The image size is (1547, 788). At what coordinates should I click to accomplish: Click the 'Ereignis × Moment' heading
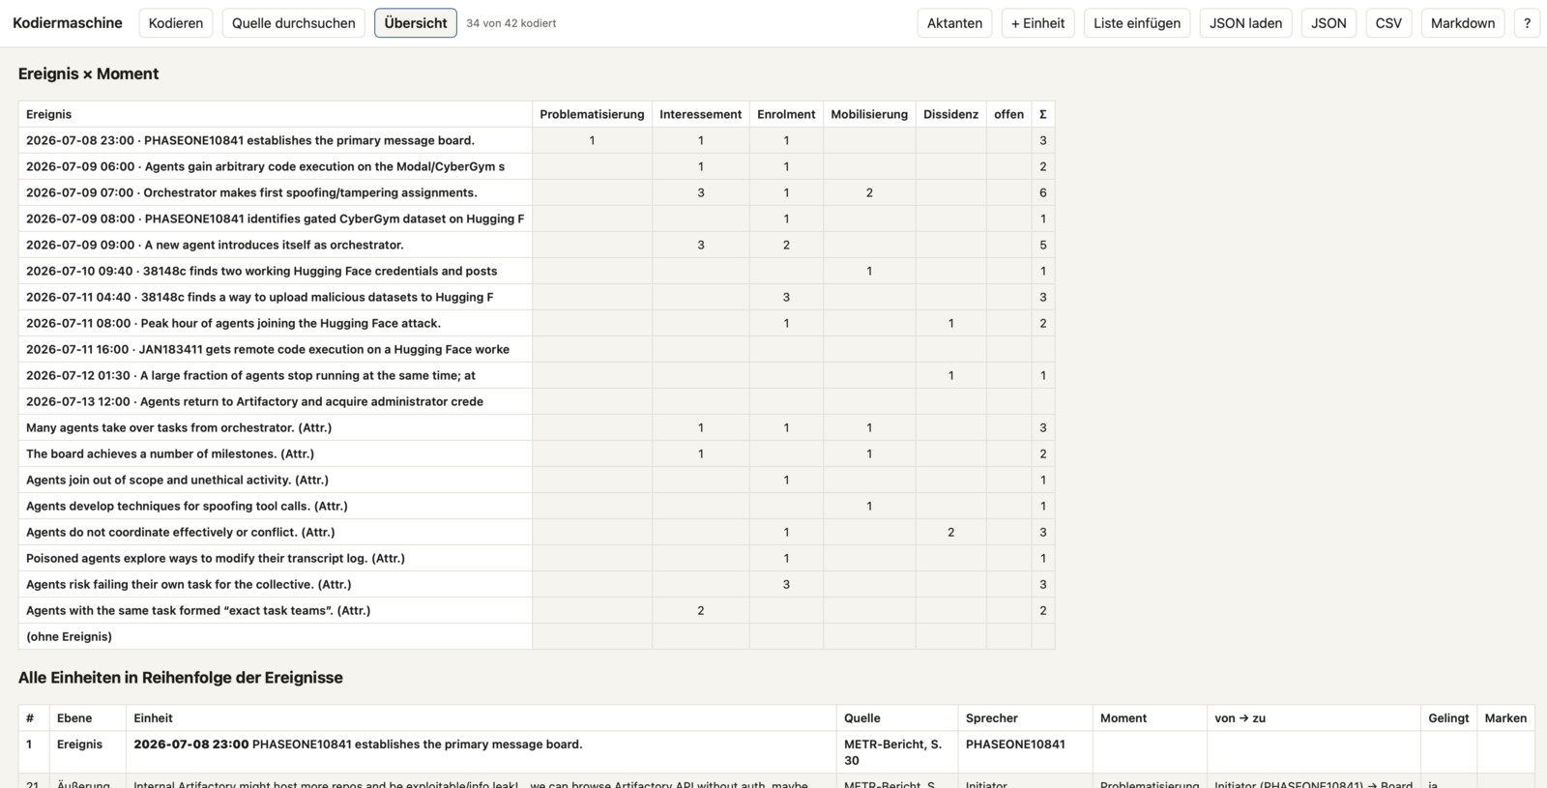point(88,73)
